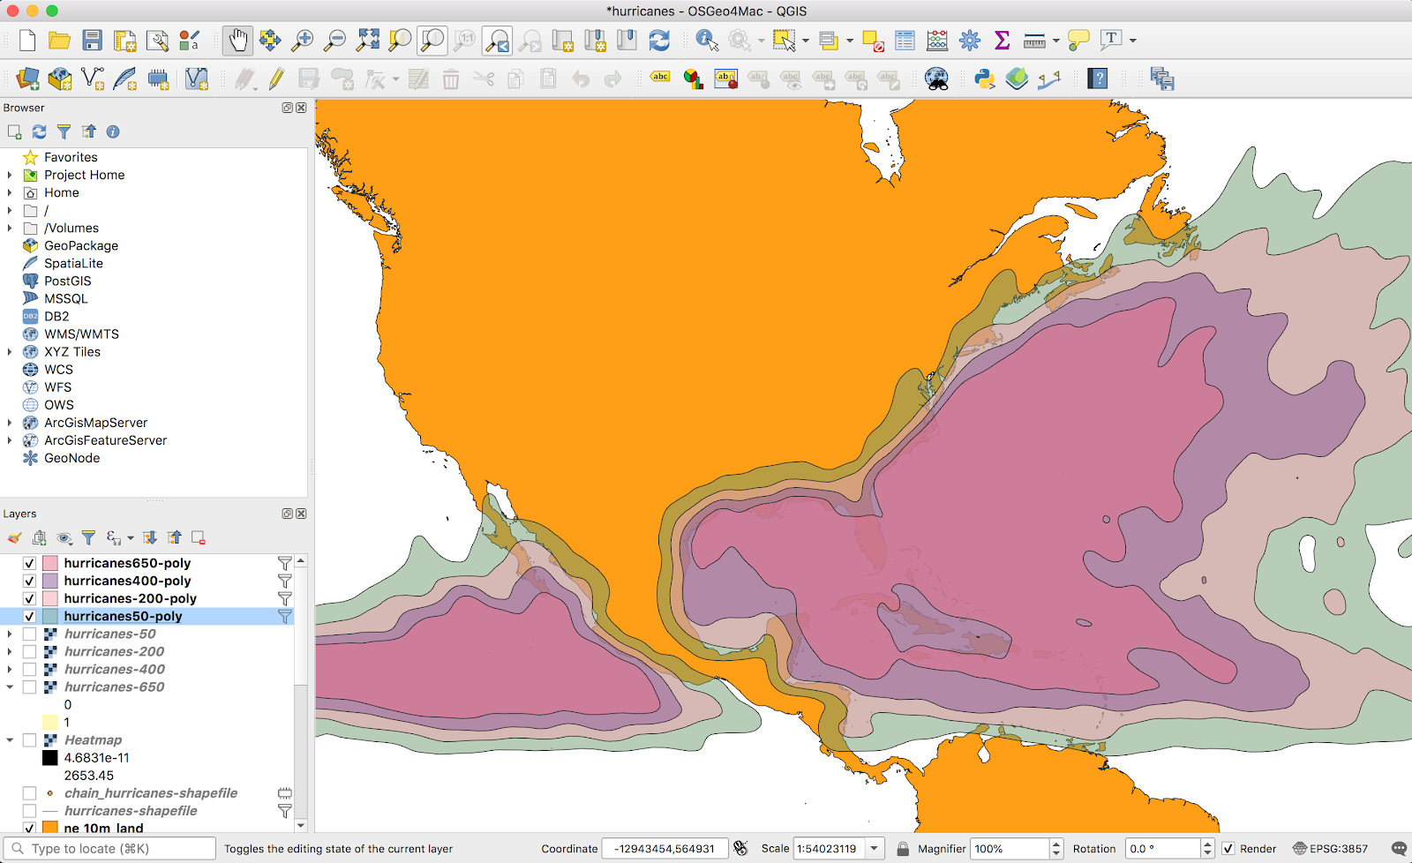Expand the hurricanes-50 raster layer

click(x=10, y=634)
